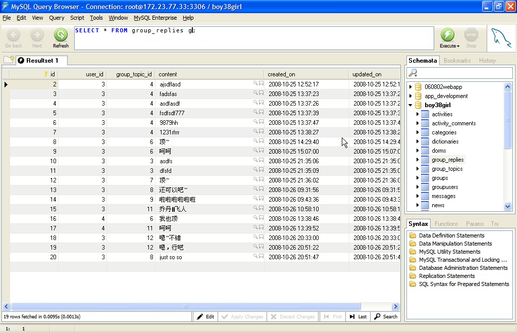This screenshot has width=517, height=333.
Task: Expand the app_development schema
Action: 410,96
